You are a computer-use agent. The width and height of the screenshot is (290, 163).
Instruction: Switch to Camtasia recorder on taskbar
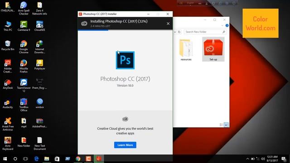[88, 159]
